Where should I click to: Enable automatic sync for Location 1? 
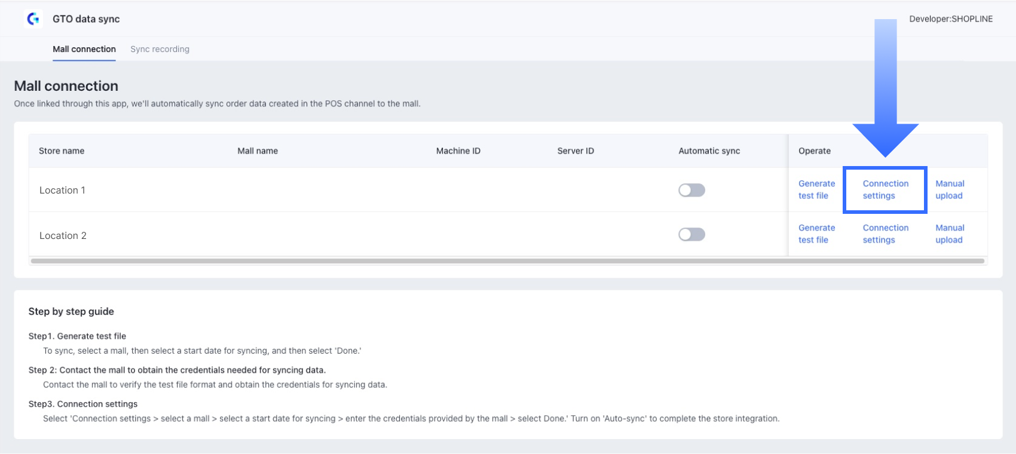691,190
